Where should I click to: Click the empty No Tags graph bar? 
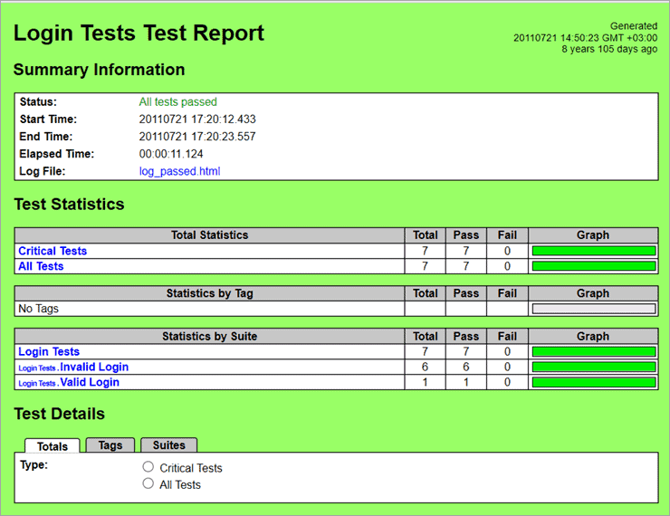coord(594,309)
